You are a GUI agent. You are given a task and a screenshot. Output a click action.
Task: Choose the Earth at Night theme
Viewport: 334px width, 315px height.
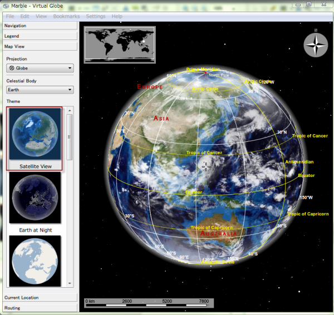point(35,198)
